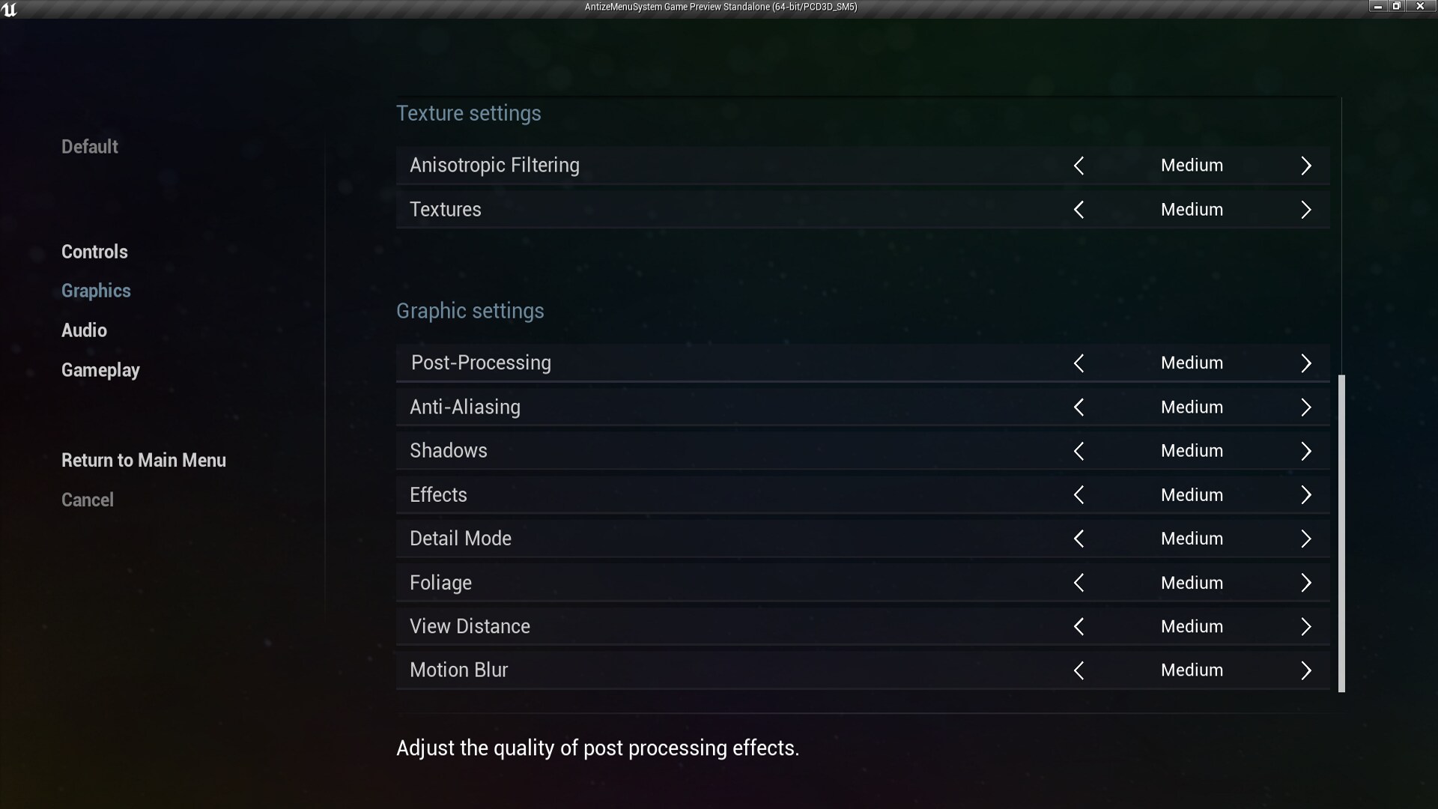Increase the Anisotropic Filtering quality
This screenshot has height=809, width=1438.
click(1307, 166)
